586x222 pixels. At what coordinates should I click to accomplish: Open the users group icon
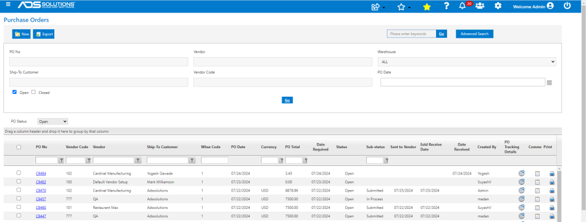480,6
